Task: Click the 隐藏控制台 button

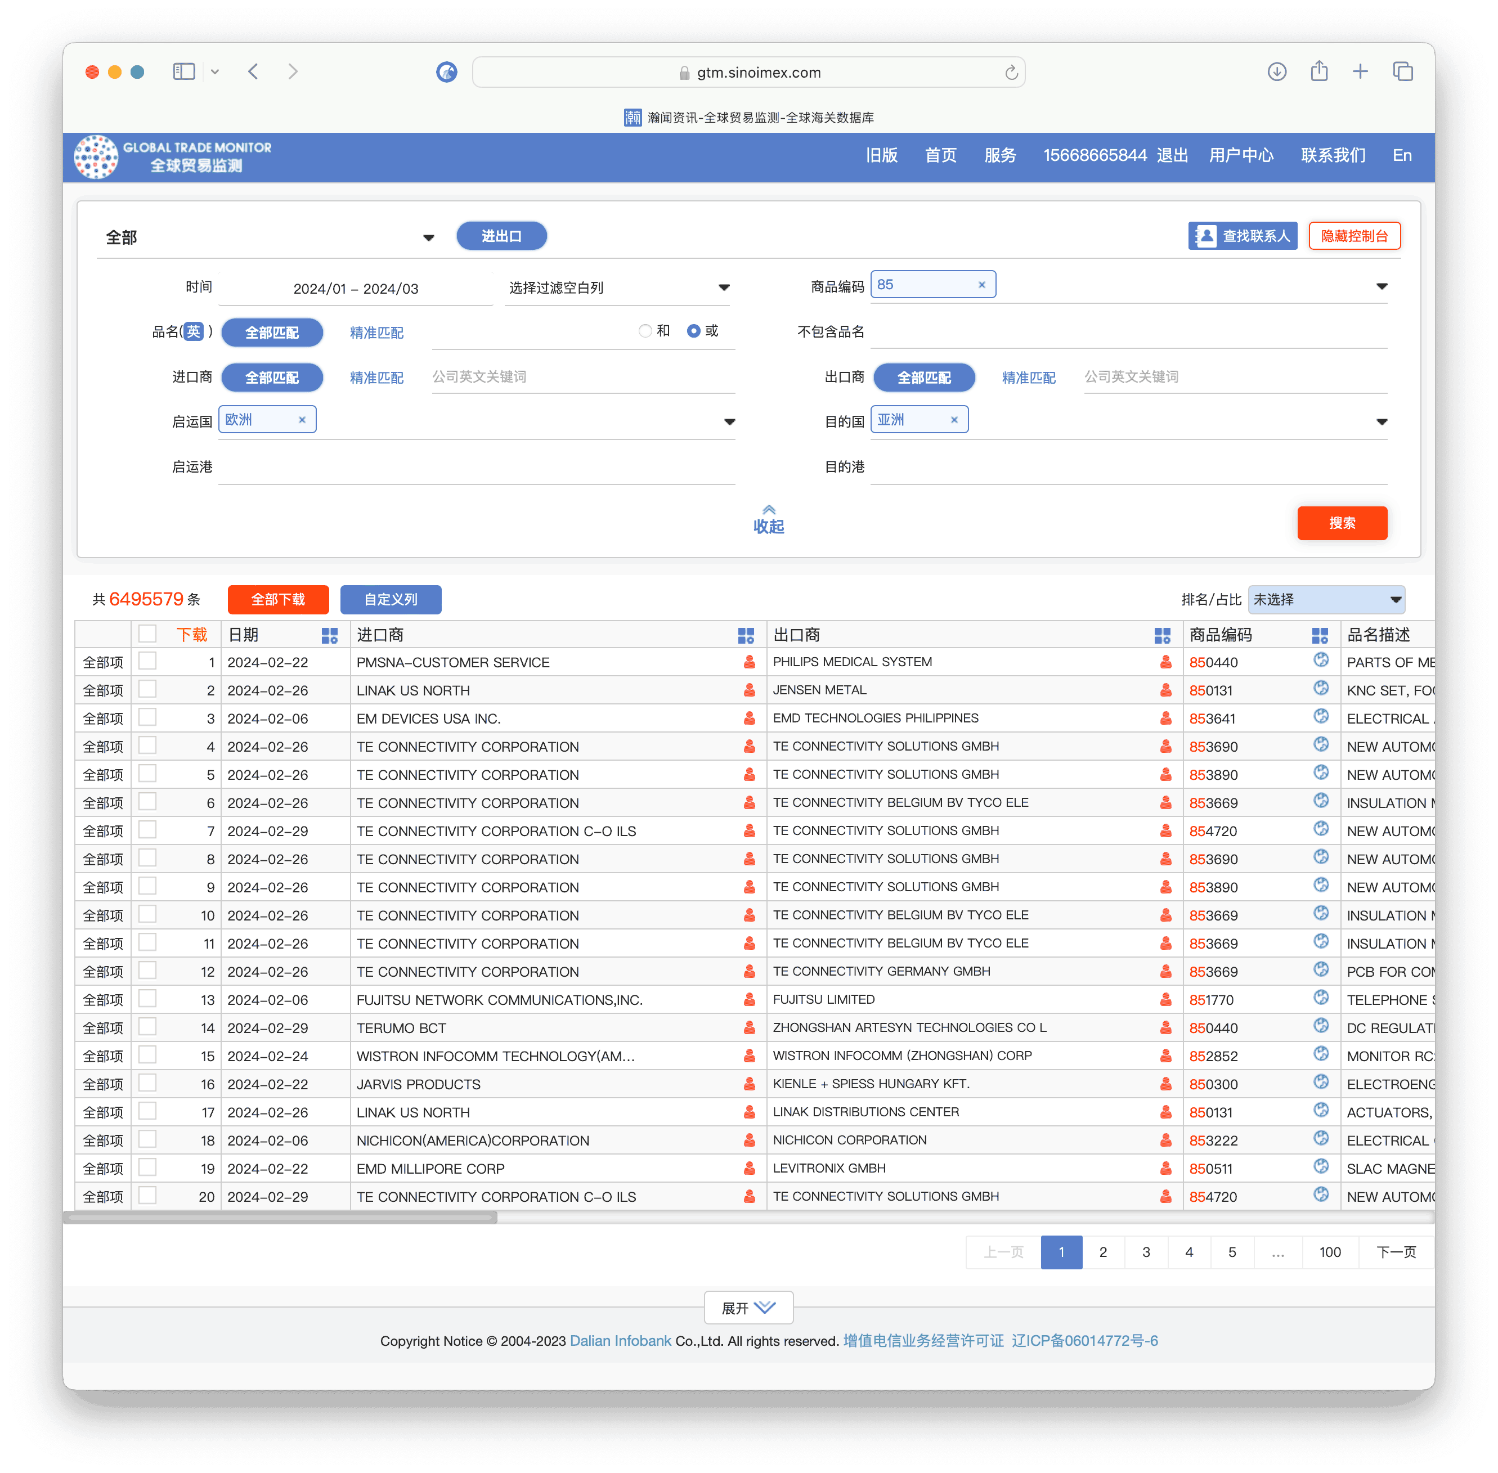Action: pos(1354,236)
